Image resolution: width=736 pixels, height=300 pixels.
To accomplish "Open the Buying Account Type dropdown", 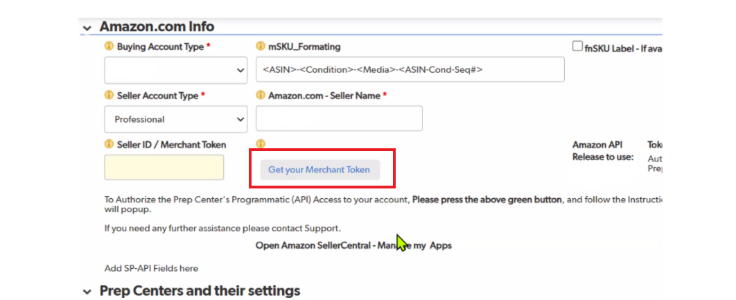I will coord(175,70).
